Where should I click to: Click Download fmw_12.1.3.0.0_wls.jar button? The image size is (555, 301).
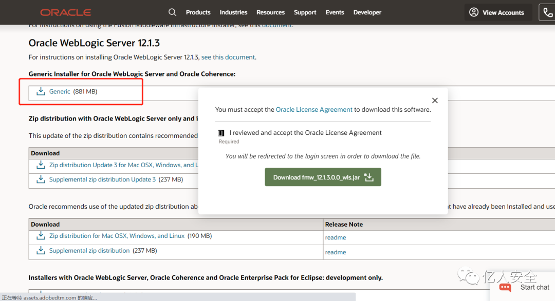click(x=323, y=177)
